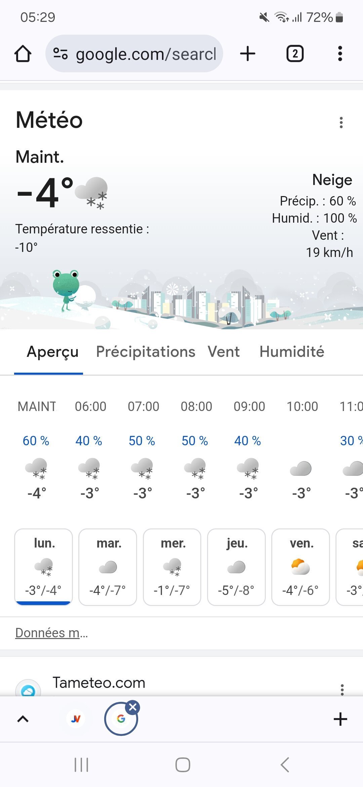Viewport: 363px width, 787px height.
Task: Open the Météo card options menu
Action: [x=341, y=123]
